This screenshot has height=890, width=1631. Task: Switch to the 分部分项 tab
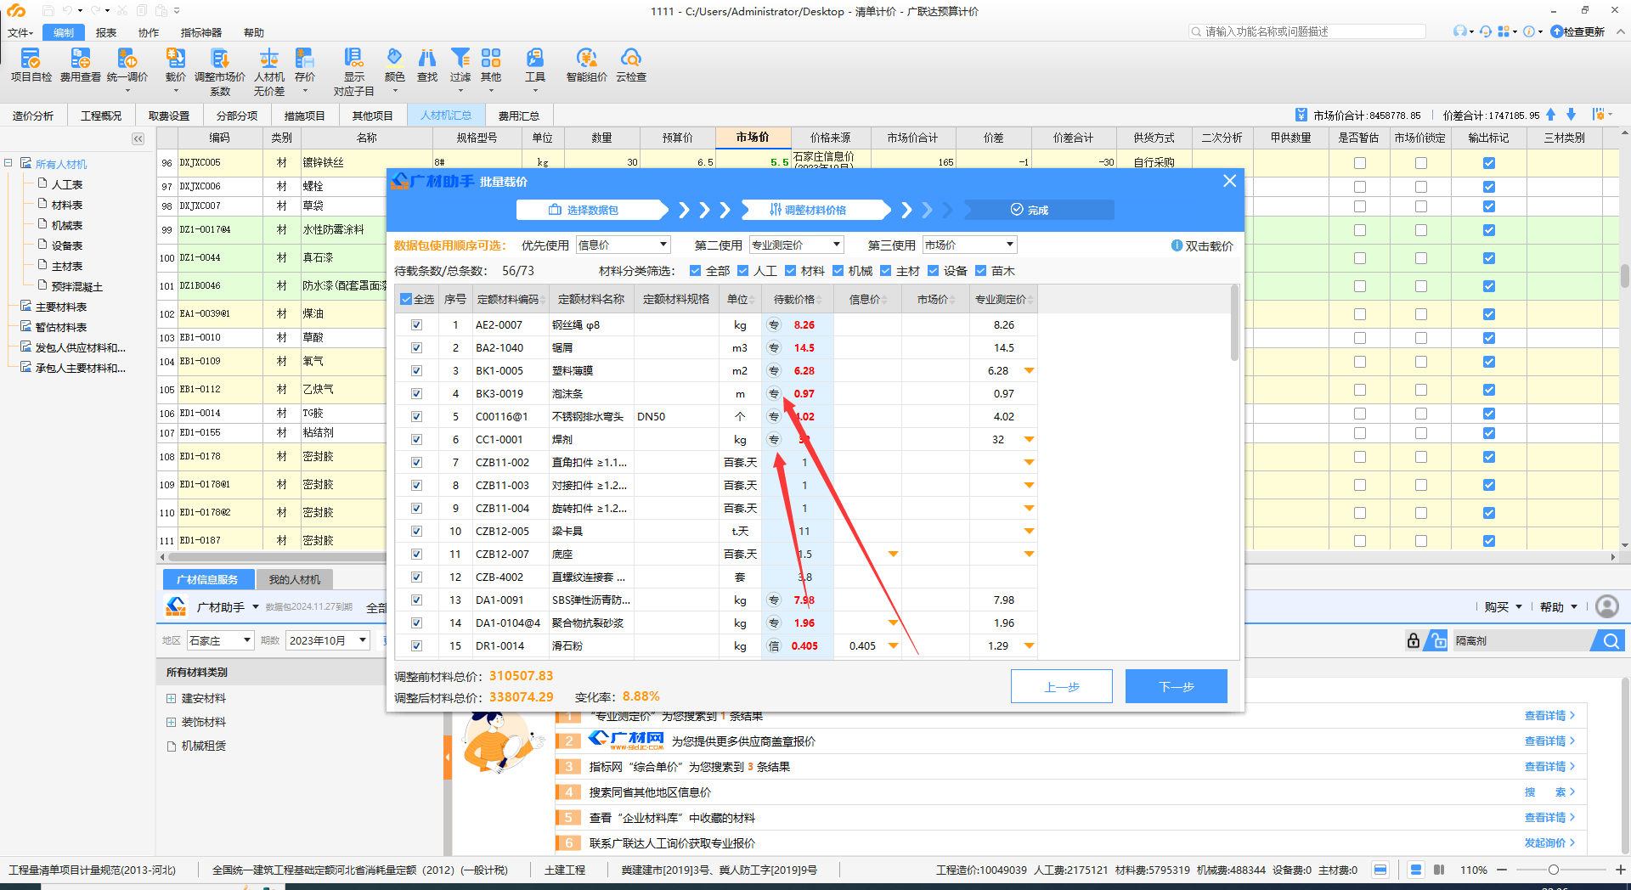[237, 115]
